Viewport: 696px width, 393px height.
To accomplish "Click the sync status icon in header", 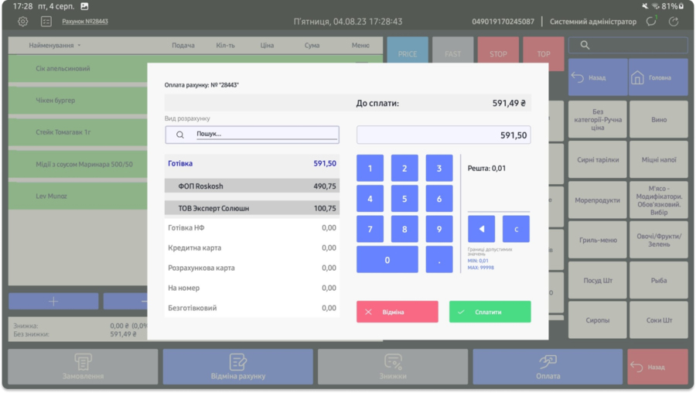I will pos(651,22).
